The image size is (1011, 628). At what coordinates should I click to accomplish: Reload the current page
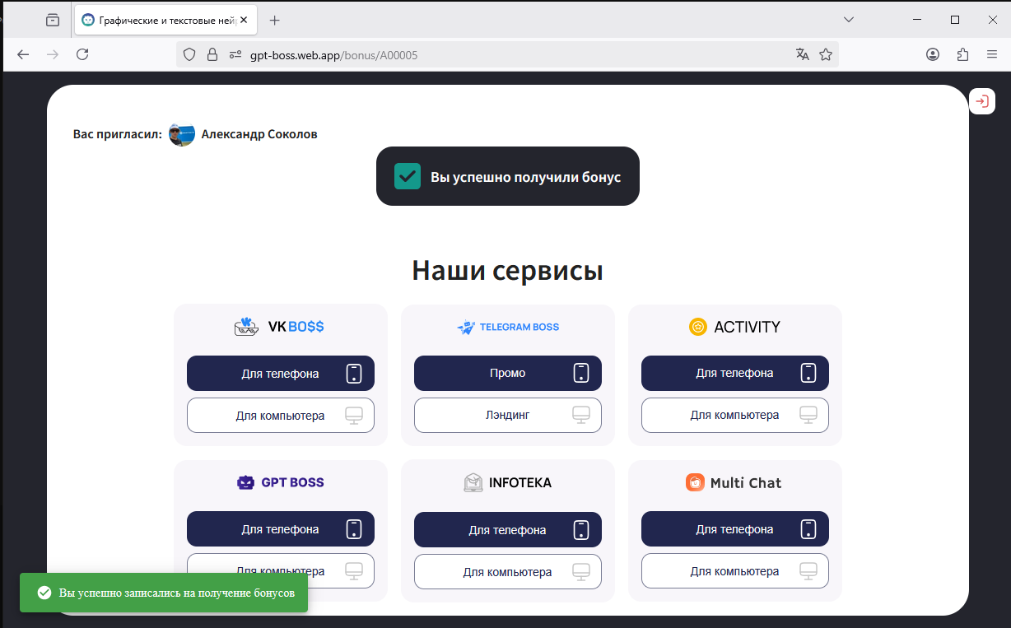pos(82,54)
